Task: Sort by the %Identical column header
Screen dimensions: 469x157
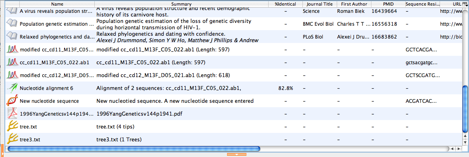Action: click(286, 4)
